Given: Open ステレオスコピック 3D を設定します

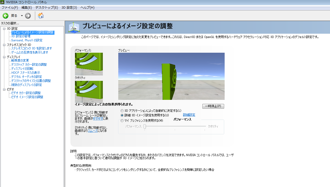Looking at the screenshot, I should pyautogui.click(x=31, y=48).
